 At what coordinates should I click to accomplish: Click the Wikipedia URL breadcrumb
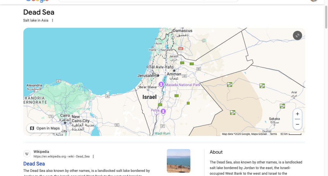[x=61, y=156]
